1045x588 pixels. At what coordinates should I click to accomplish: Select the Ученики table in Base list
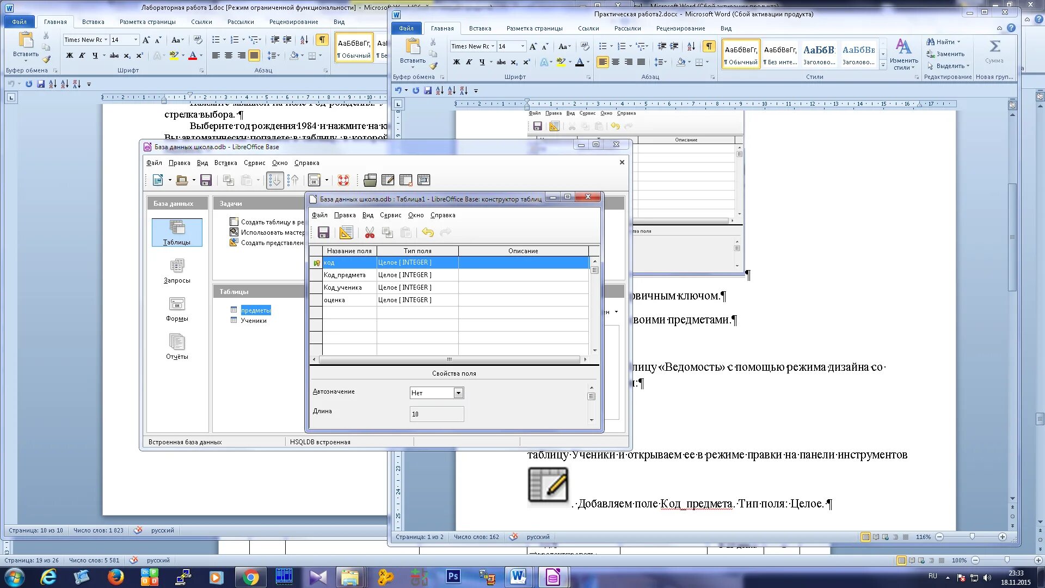click(254, 321)
